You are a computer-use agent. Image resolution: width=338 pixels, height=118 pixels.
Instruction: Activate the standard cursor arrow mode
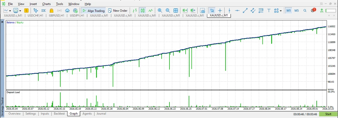click(212, 10)
